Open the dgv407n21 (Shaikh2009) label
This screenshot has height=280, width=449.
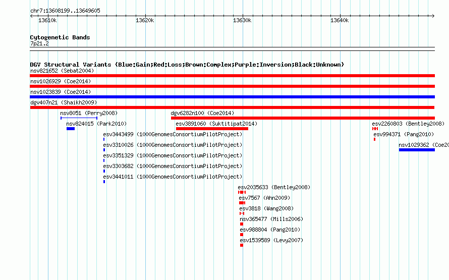(64, 102)
